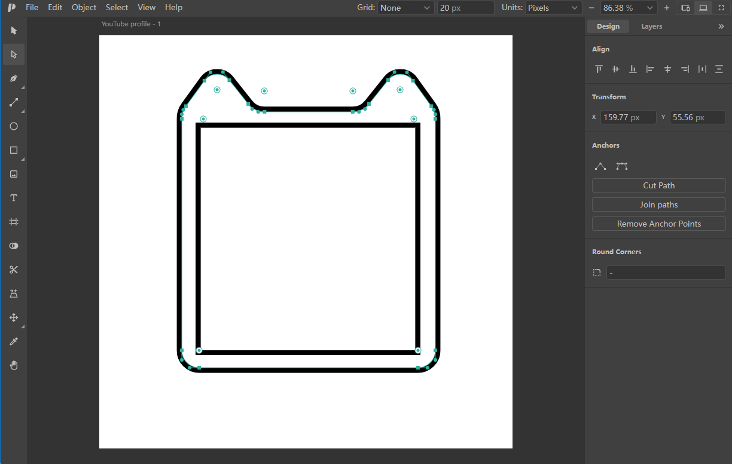
Task: Open the Grid dropdown set to None
Action: click(406, 8)
